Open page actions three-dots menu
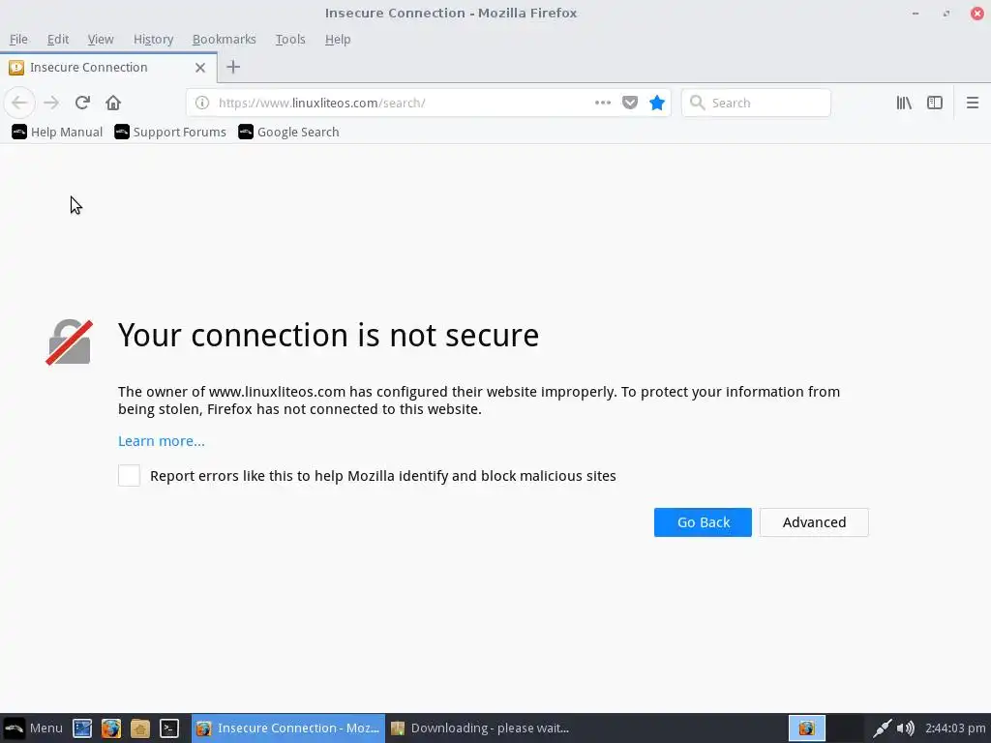Viewport: 991px width, 743px height. [x=602, y=103]
